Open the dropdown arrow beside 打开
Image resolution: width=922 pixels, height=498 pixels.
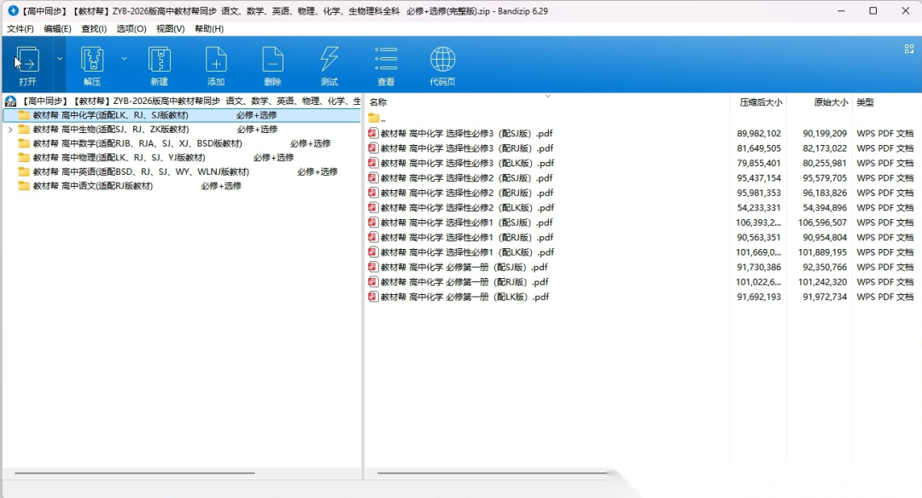[60, 59]
